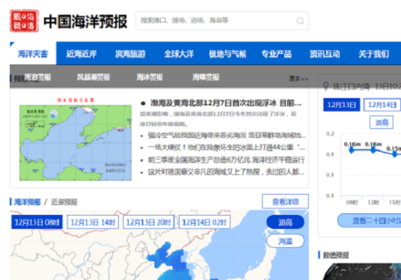This screenshot has height=280, width=401.
Task: Select the 12月13日 chart date tab
Action: point(342,105)
